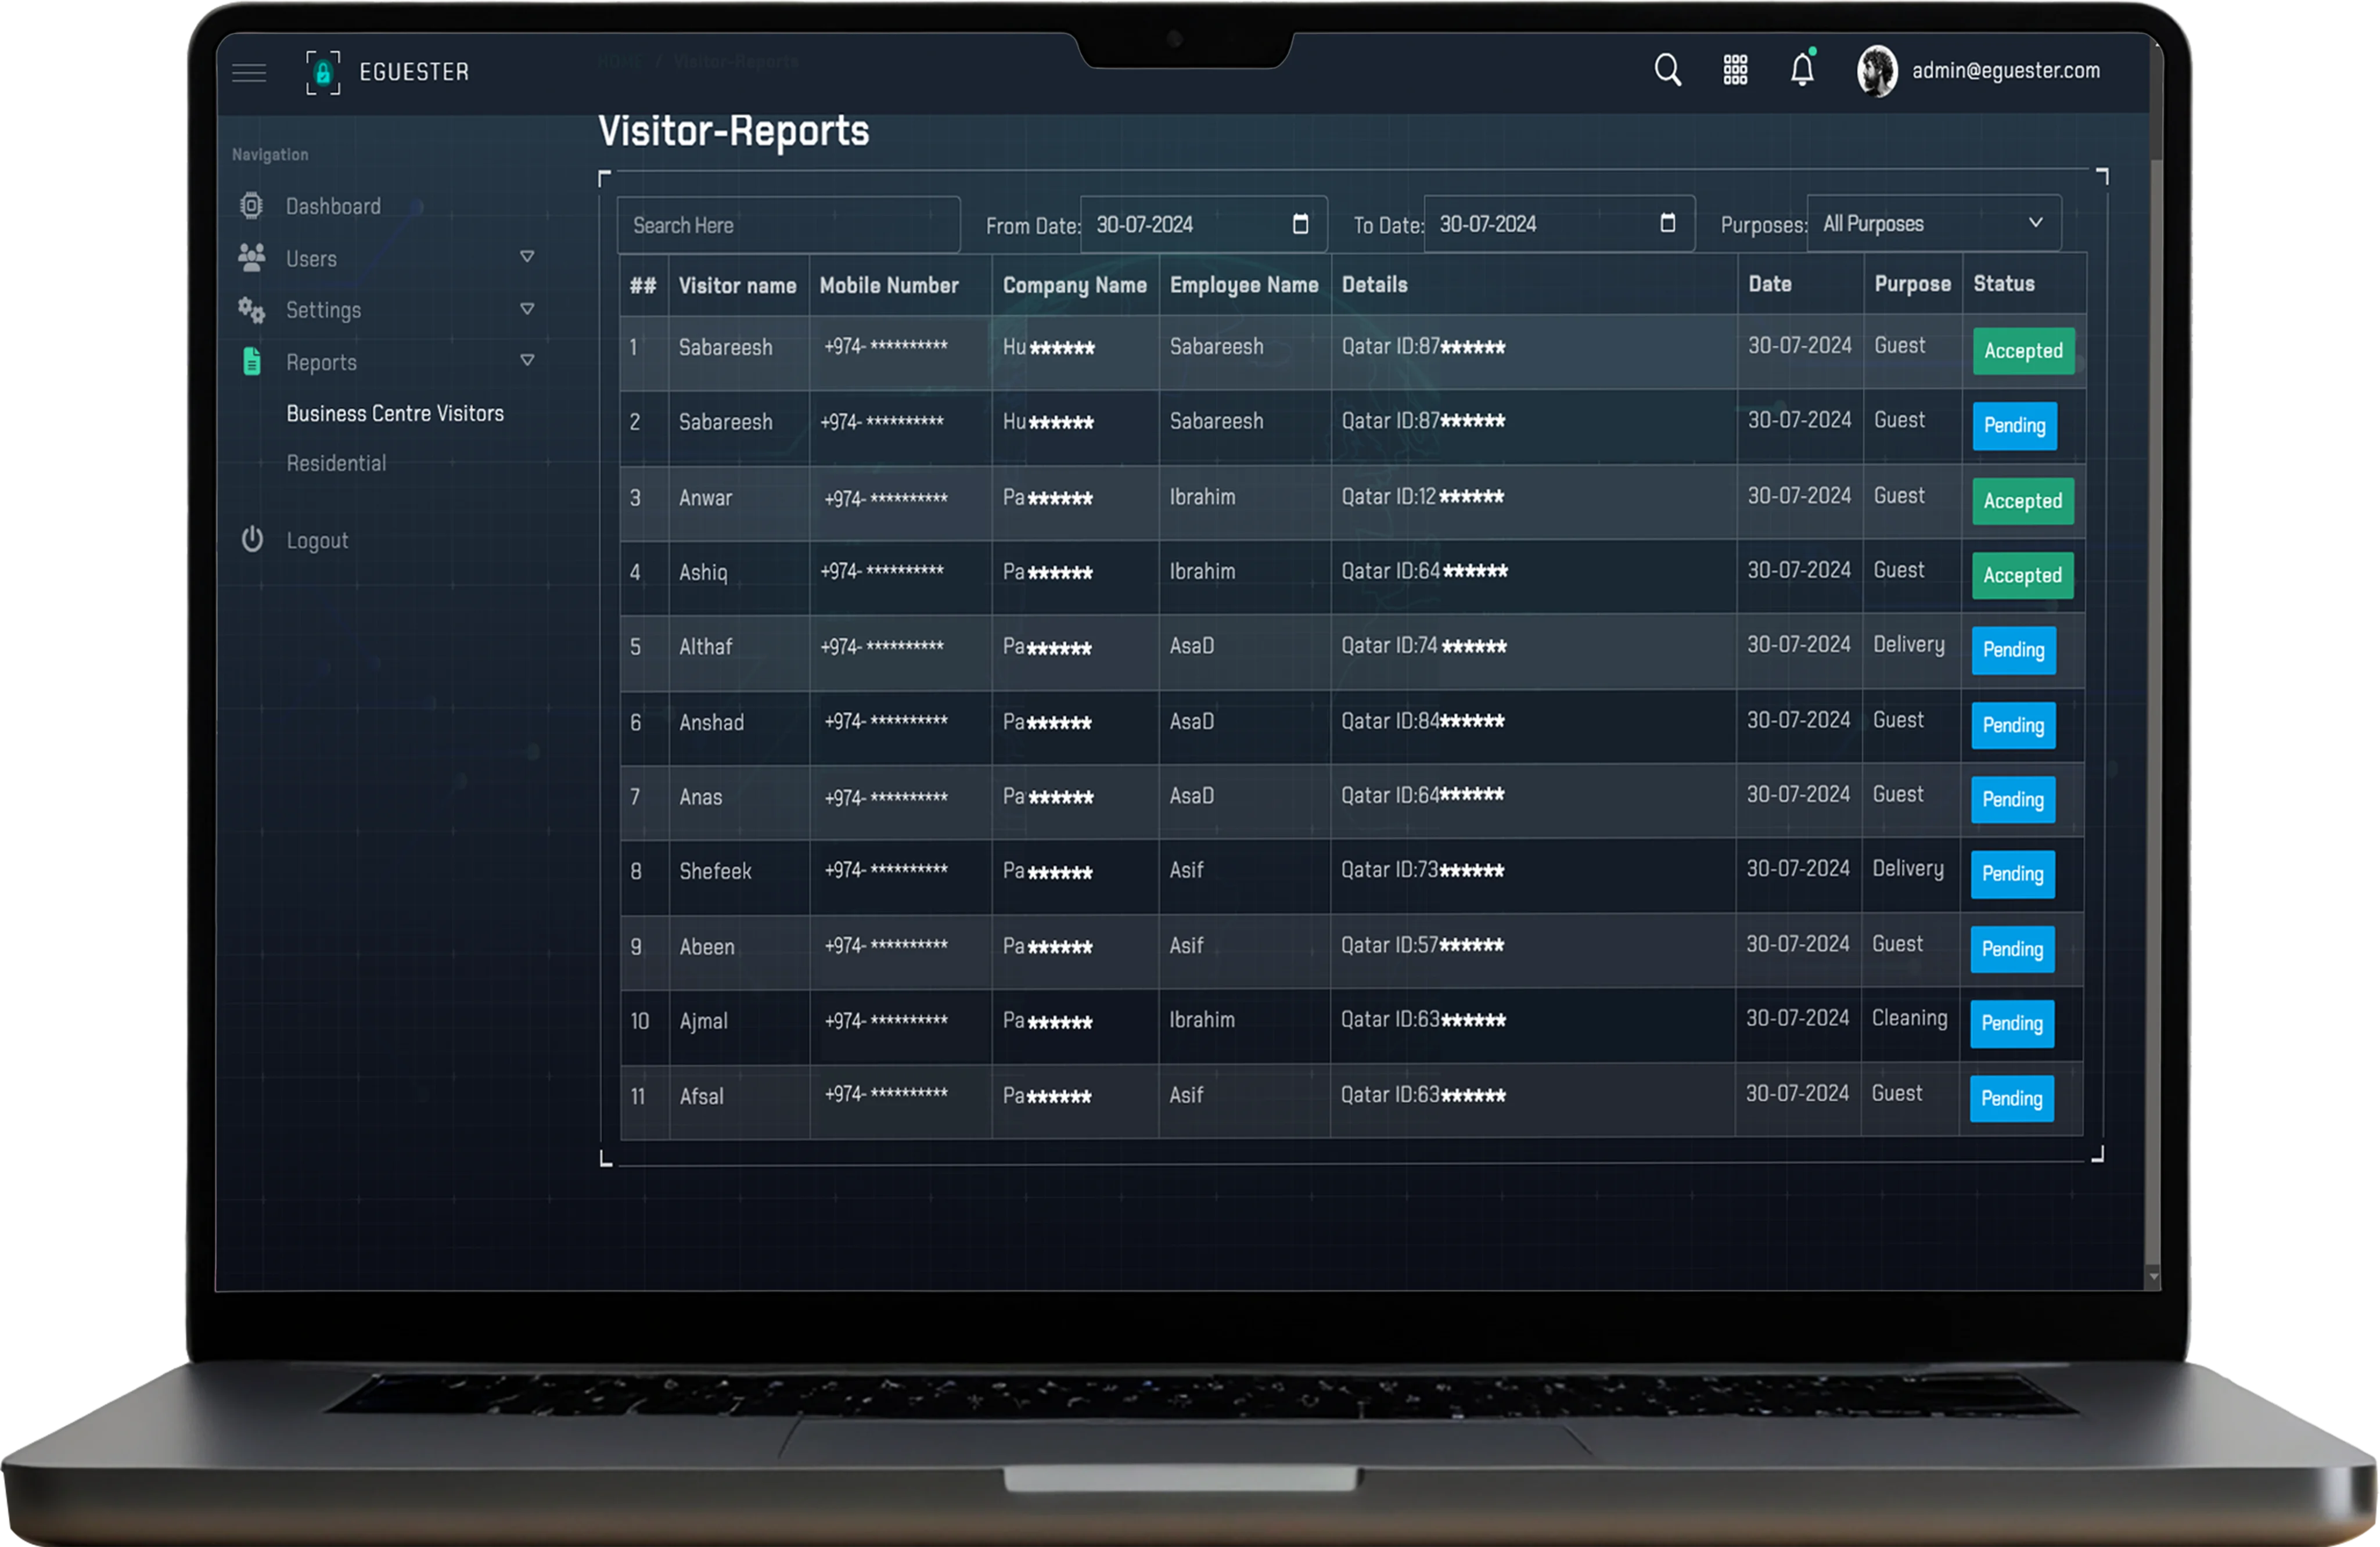The image size is (2380, 1547).
Task: Click the admin profile avatar
Action: click(x=1877, y=72)
